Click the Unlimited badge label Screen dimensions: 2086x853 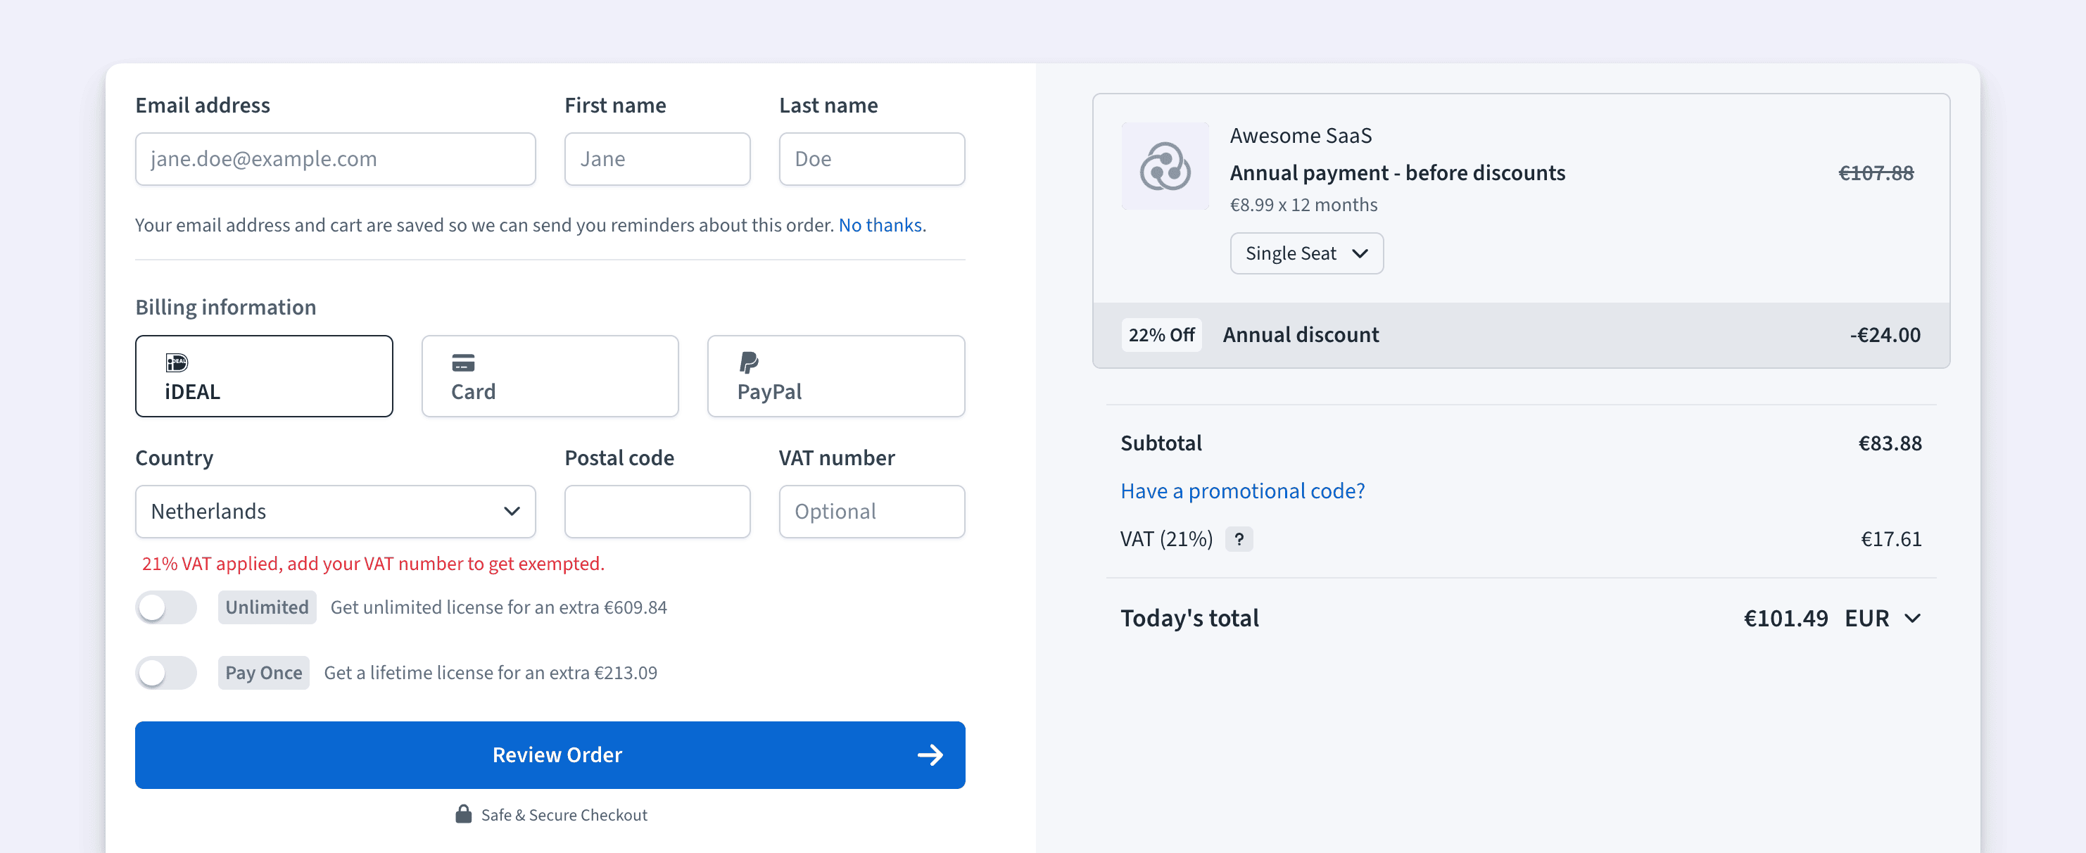267,607
